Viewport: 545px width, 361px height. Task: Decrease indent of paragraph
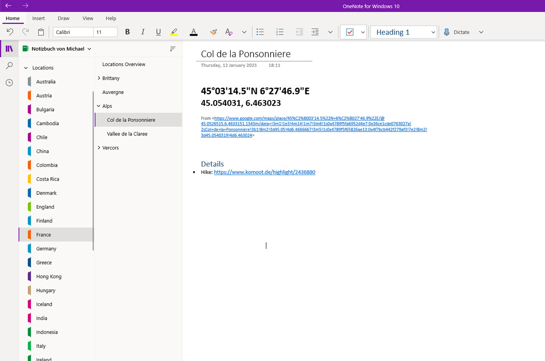point(299,32)
